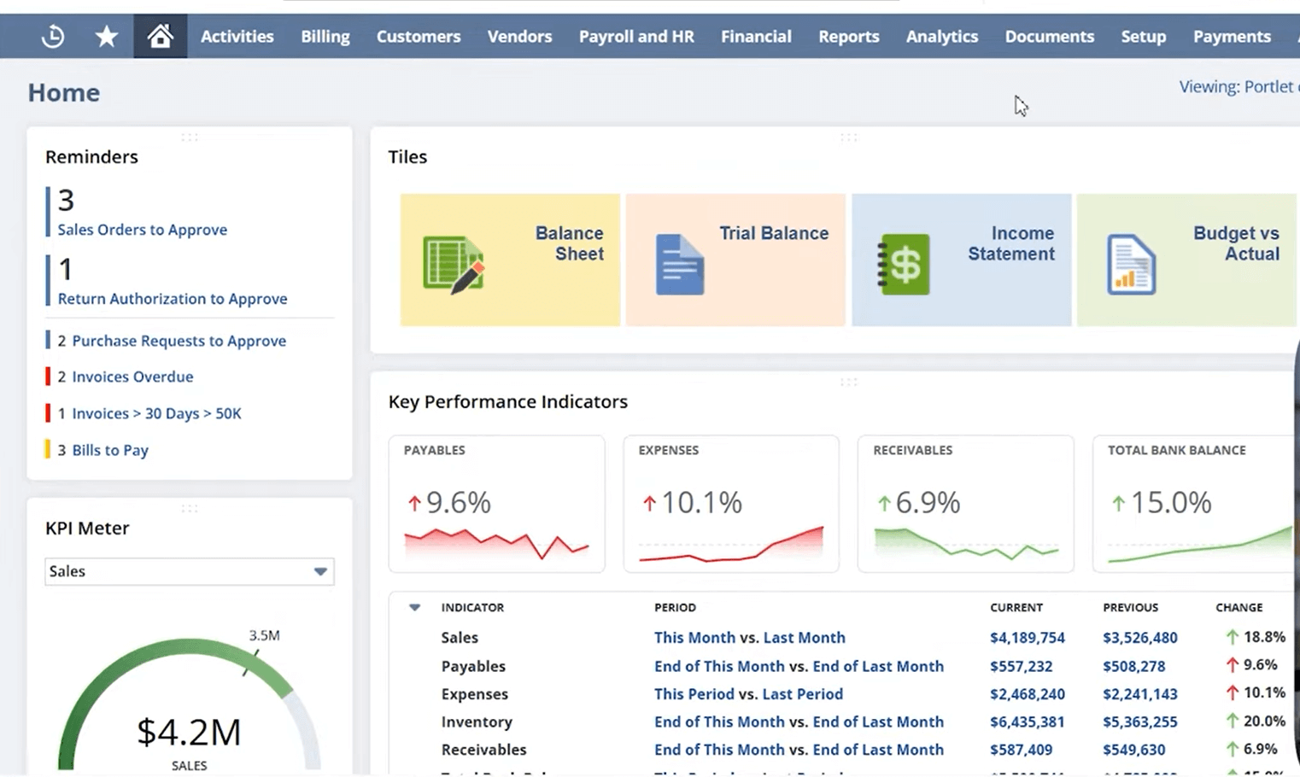The width and height of the screenshot is (1300, 777).
Task: Open the Trial Balance tile
Action: pyautogui.click(x=735, y=260)
